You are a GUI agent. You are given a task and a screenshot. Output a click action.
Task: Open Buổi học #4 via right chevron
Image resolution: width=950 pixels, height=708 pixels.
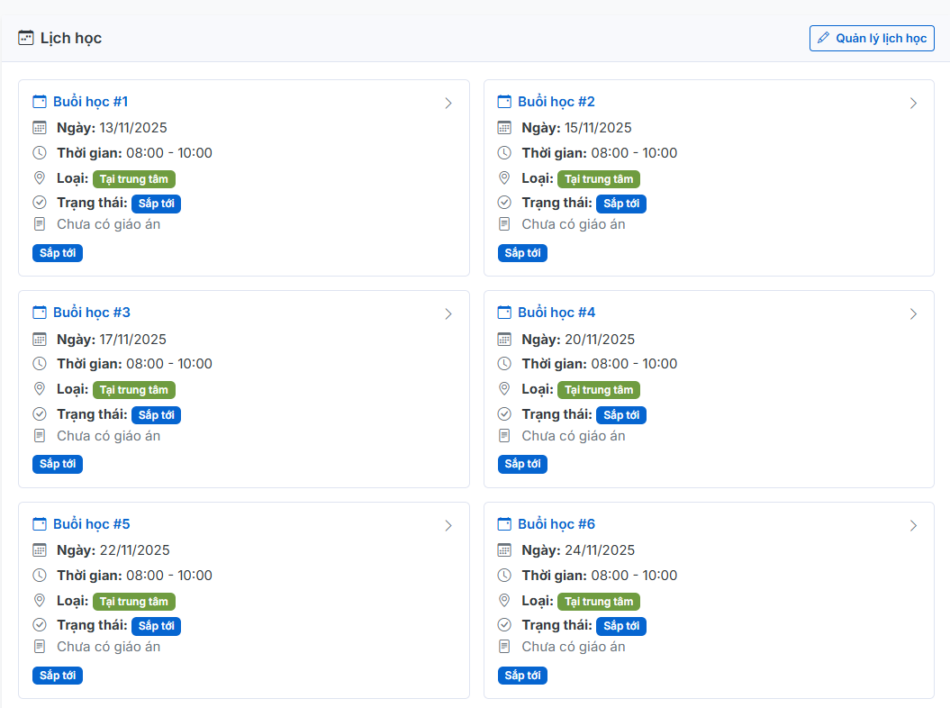[x=913, y=313]
